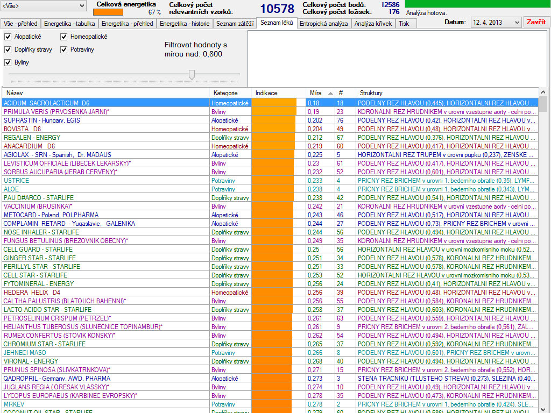Select GINGER STAR - STARLIFE row
This screenshot has width=551, height=413.
(270, 258)
